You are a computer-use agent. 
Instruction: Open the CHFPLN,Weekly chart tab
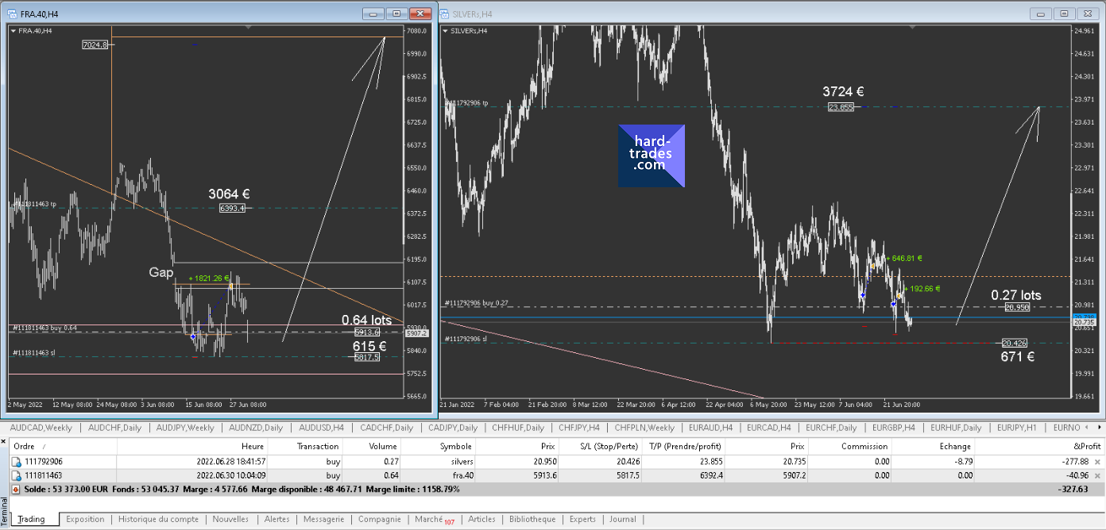click(x=644, y=428)
